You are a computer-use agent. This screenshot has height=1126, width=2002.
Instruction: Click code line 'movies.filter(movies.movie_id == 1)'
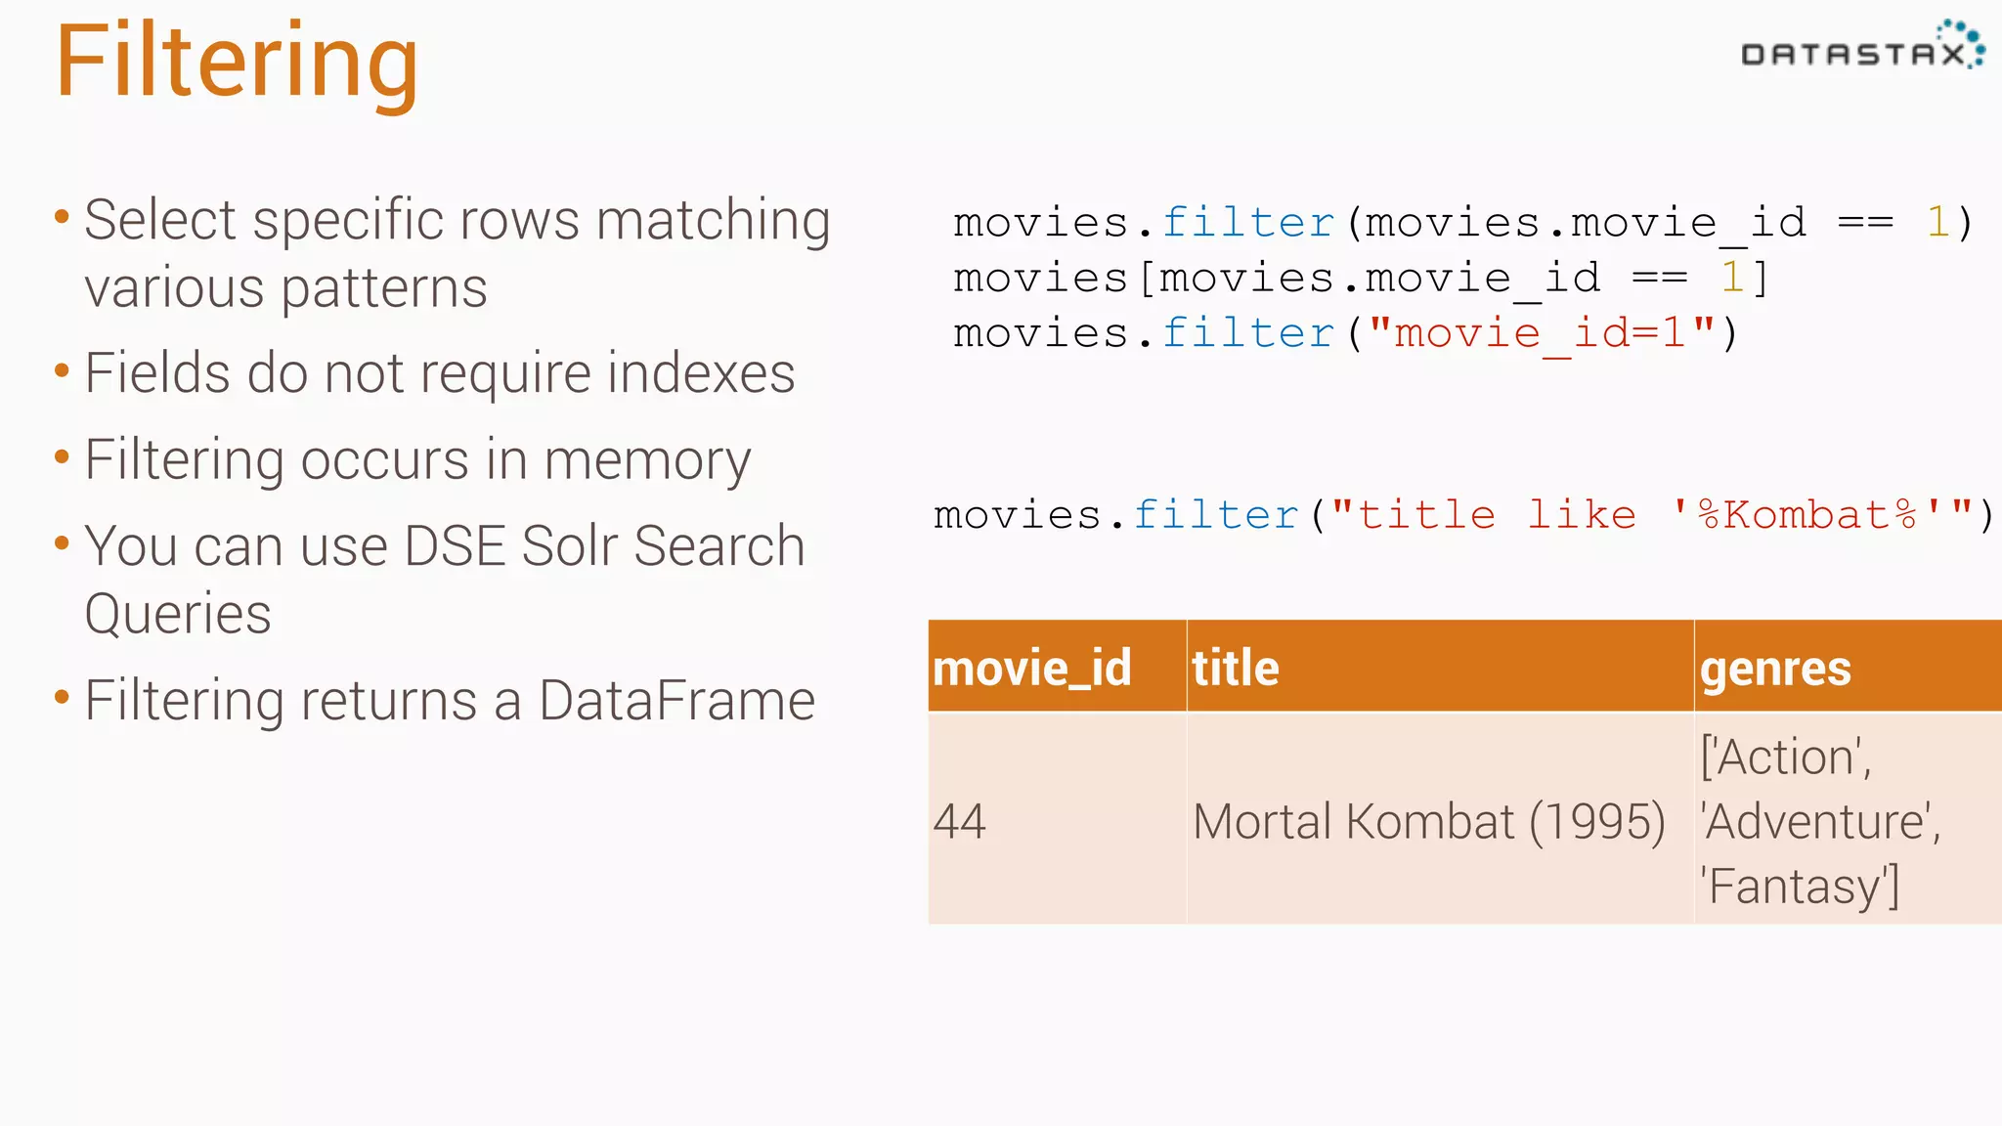pyautogui.click(x=1463, y=224)
